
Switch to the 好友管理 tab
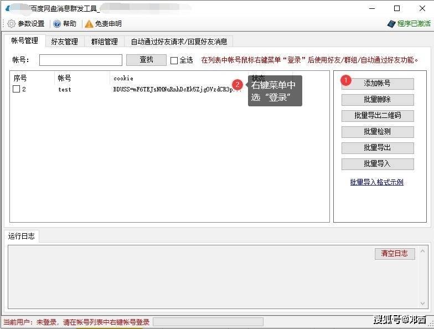[x=64, y=42]
